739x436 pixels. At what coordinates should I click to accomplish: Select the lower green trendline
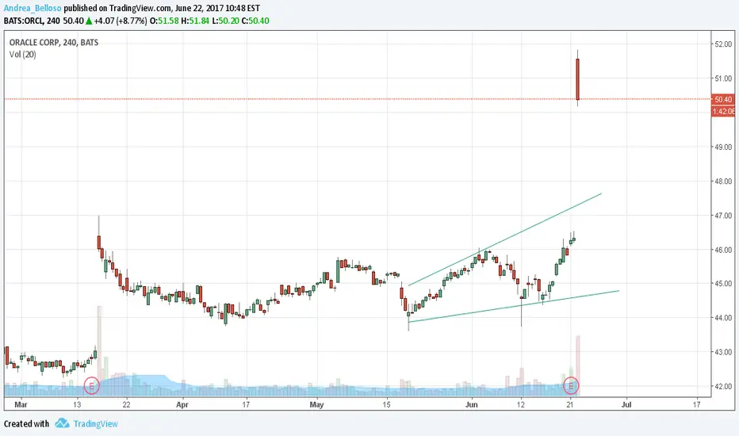point(514,306)
